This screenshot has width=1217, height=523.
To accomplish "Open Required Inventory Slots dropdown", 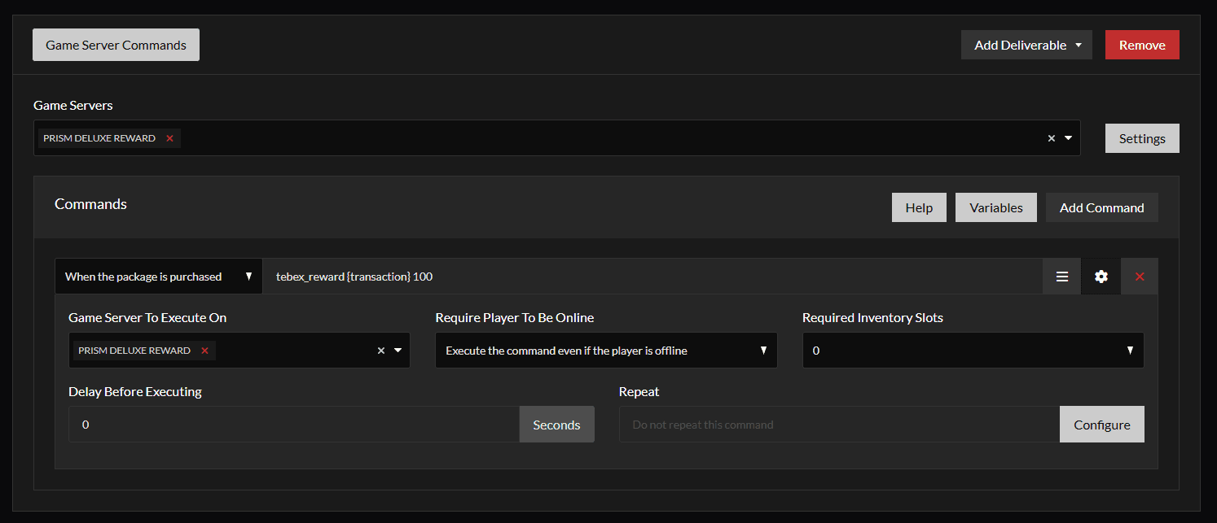I will coord(973,351).
